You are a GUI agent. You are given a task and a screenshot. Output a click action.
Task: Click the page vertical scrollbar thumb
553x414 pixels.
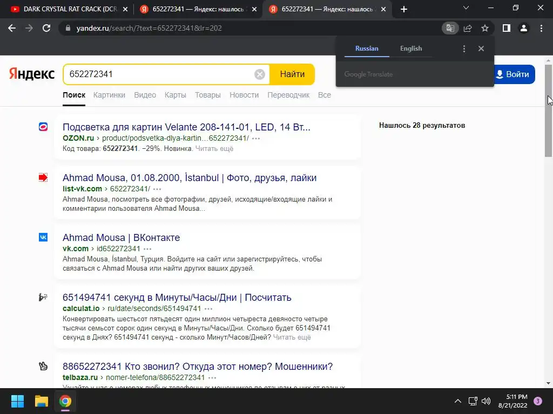(548, 111)
